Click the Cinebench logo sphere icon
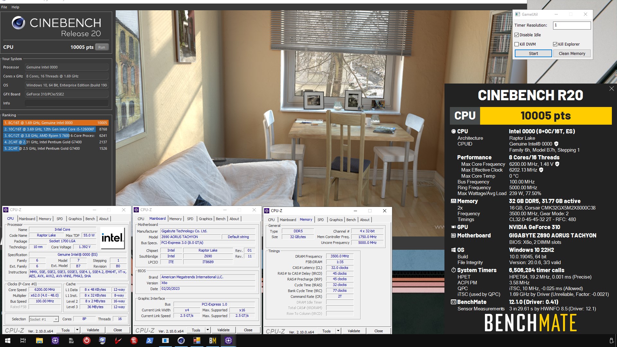Screen dimensions: 617x347 tap(18, 23)
